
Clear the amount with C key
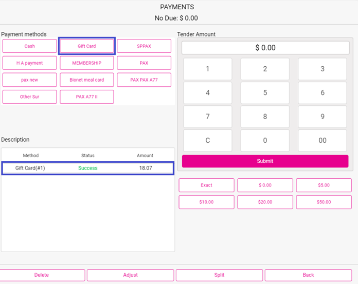coord(207,140)
